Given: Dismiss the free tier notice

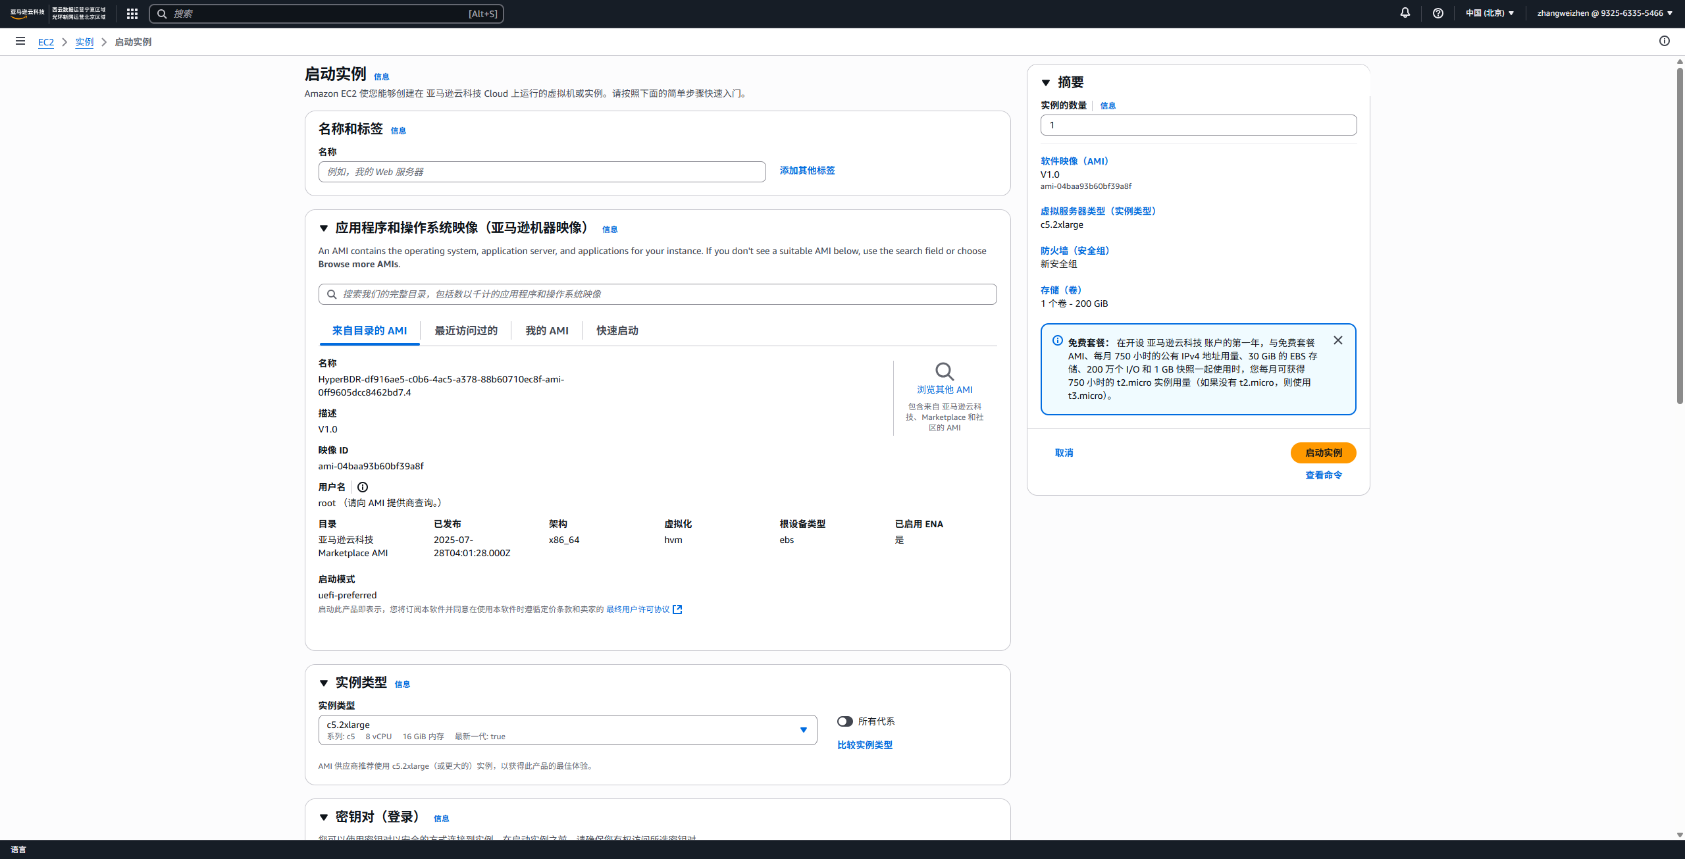Looking at the screenshot, I should tap(1338, 340).
